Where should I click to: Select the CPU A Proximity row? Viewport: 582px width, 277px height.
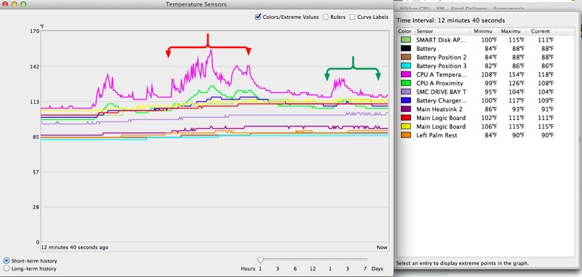(486, 84)
